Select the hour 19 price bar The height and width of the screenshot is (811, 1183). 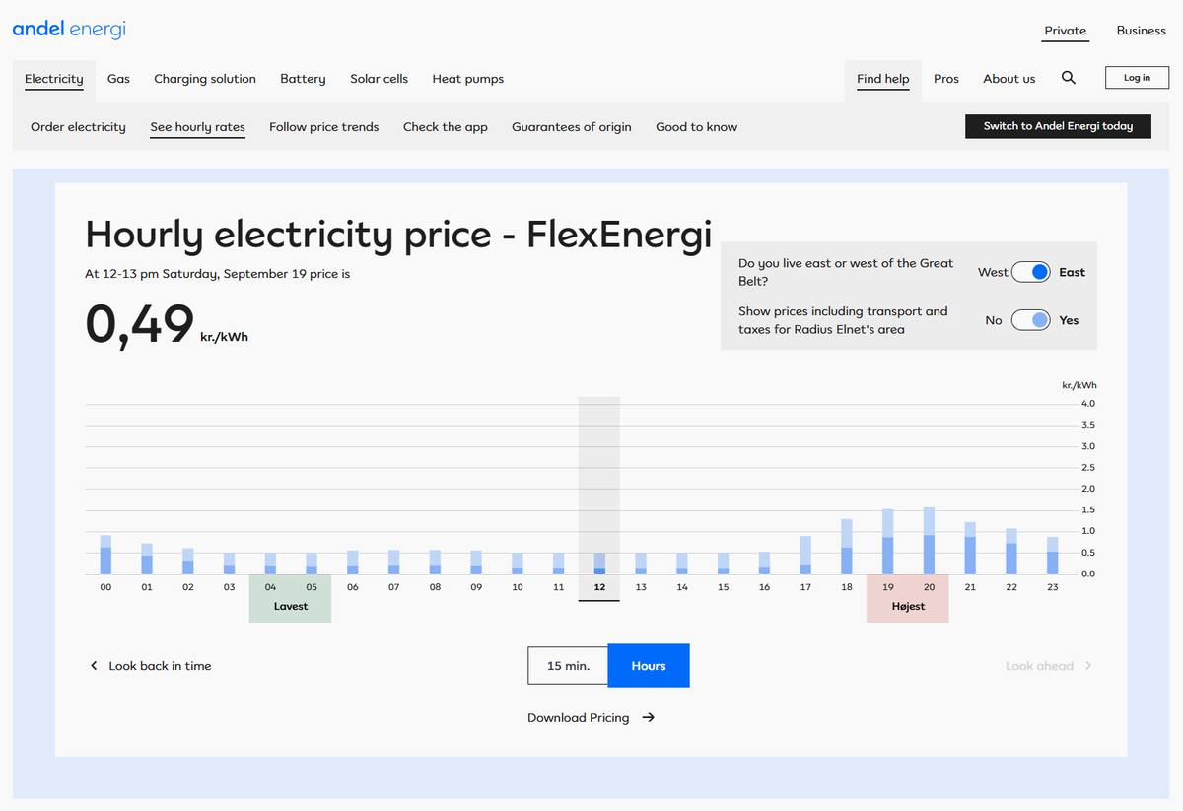[888, 542]
